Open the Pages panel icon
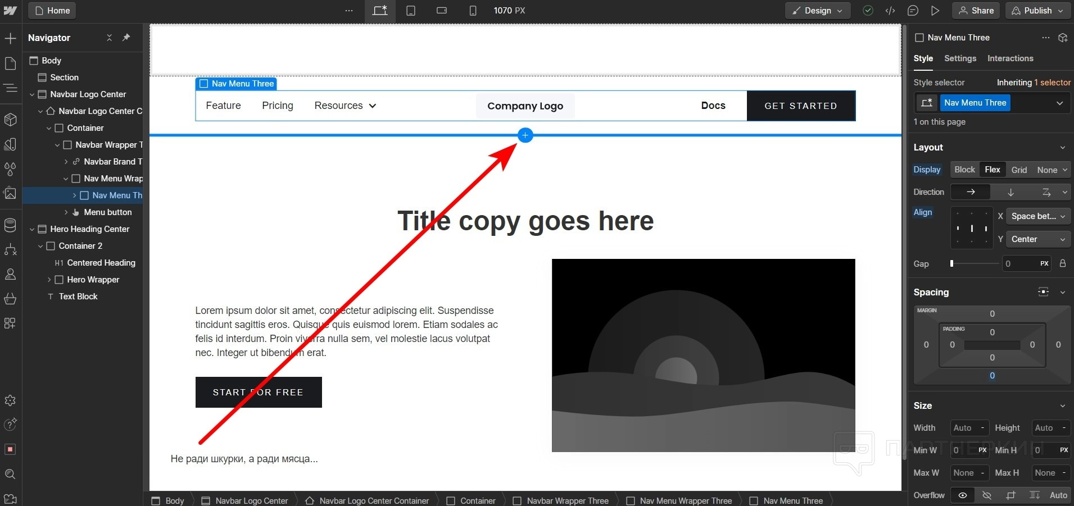This screenshot has height=506, width=1074. (10, 63)
